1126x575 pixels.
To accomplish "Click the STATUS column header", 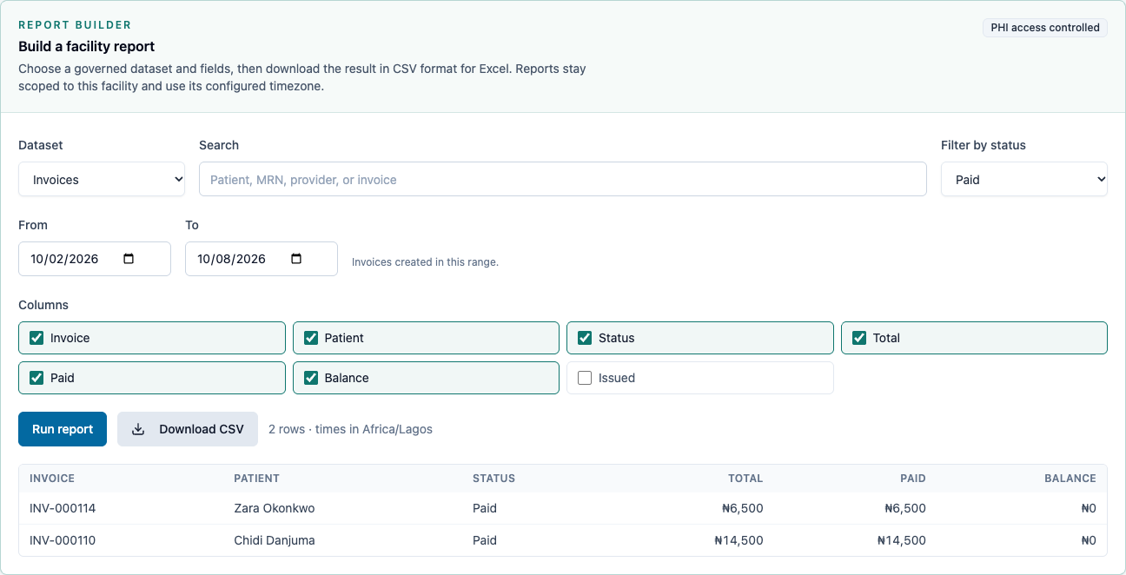I will coord(493,479).
